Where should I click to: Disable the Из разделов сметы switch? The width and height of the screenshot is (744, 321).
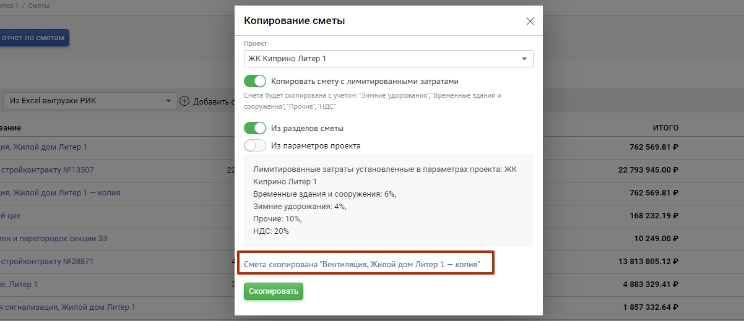(254, 128)
